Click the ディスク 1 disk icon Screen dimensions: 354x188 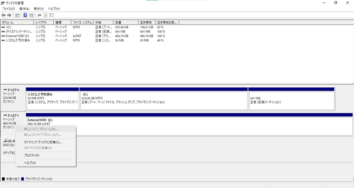pyautogui.click(x=5, y=115)
